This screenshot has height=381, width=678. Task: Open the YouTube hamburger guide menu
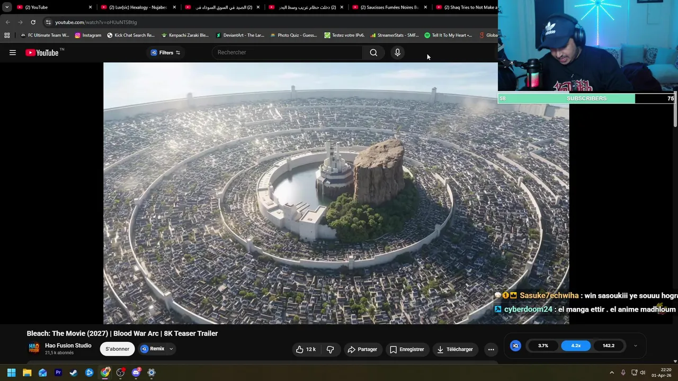(13, 52)
